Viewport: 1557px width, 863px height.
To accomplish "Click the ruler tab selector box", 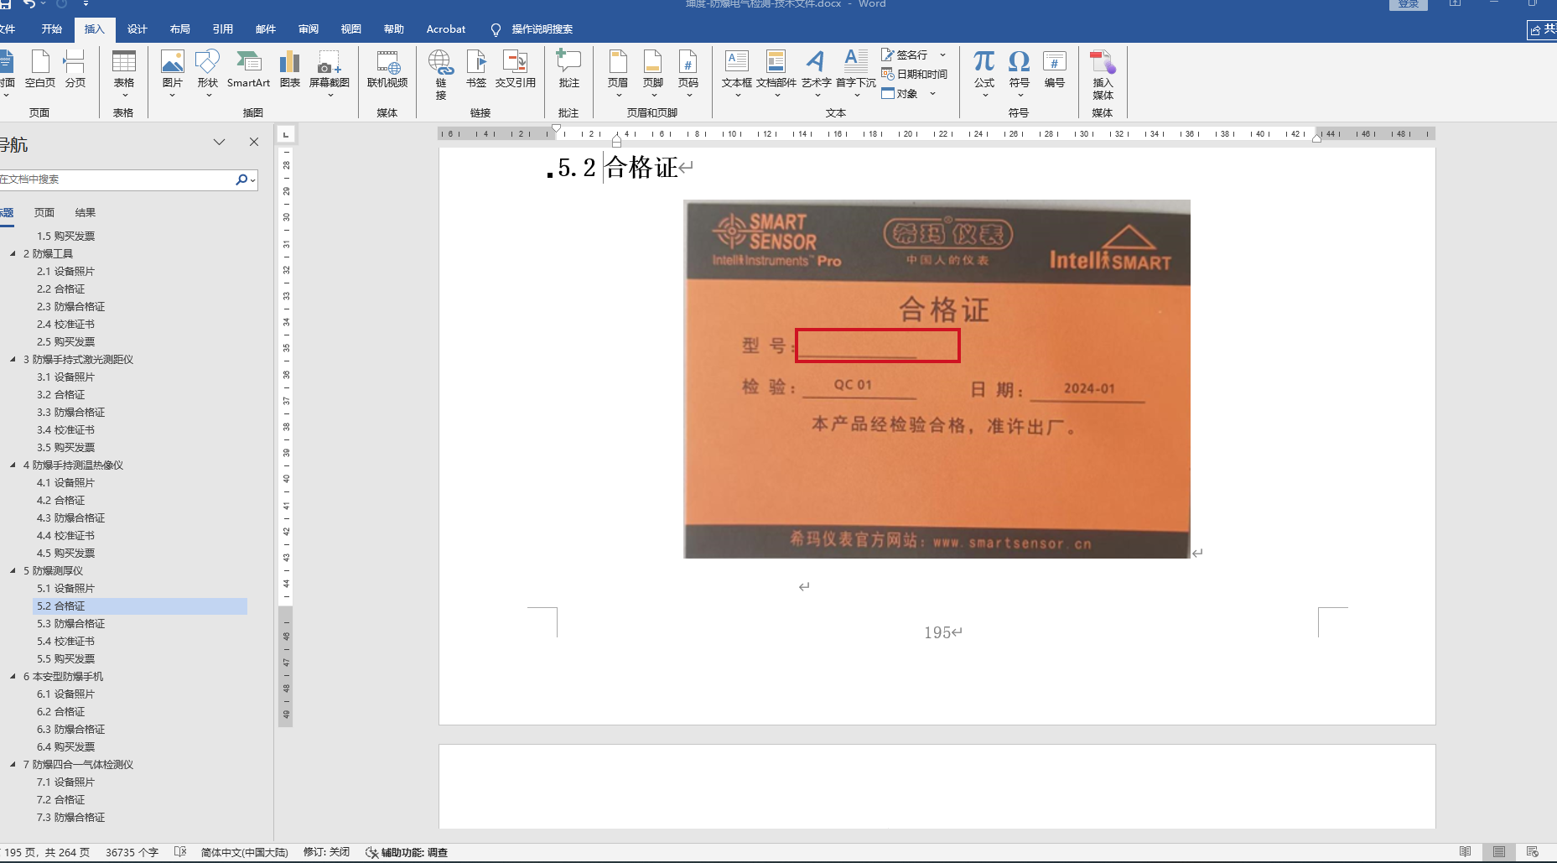I will 286,134.
